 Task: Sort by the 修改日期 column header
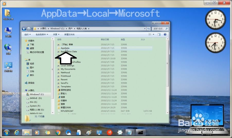click(105, 40)
